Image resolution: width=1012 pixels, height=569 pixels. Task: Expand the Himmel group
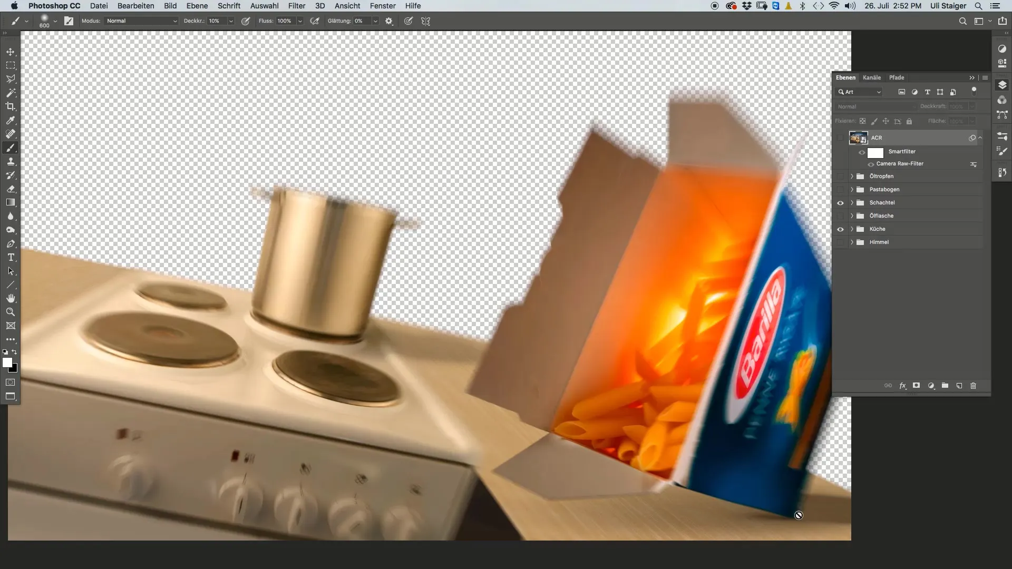point(852,242)
